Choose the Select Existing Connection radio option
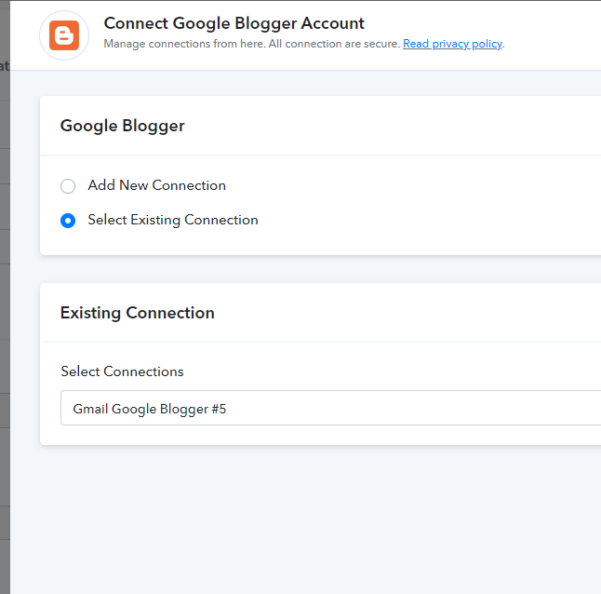The height and width of the screenshot is (594, 601). tap(68, 221)
